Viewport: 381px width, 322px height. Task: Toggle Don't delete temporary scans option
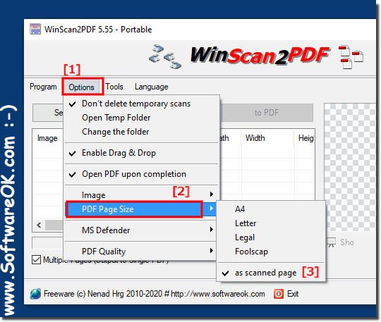point(141,104)
